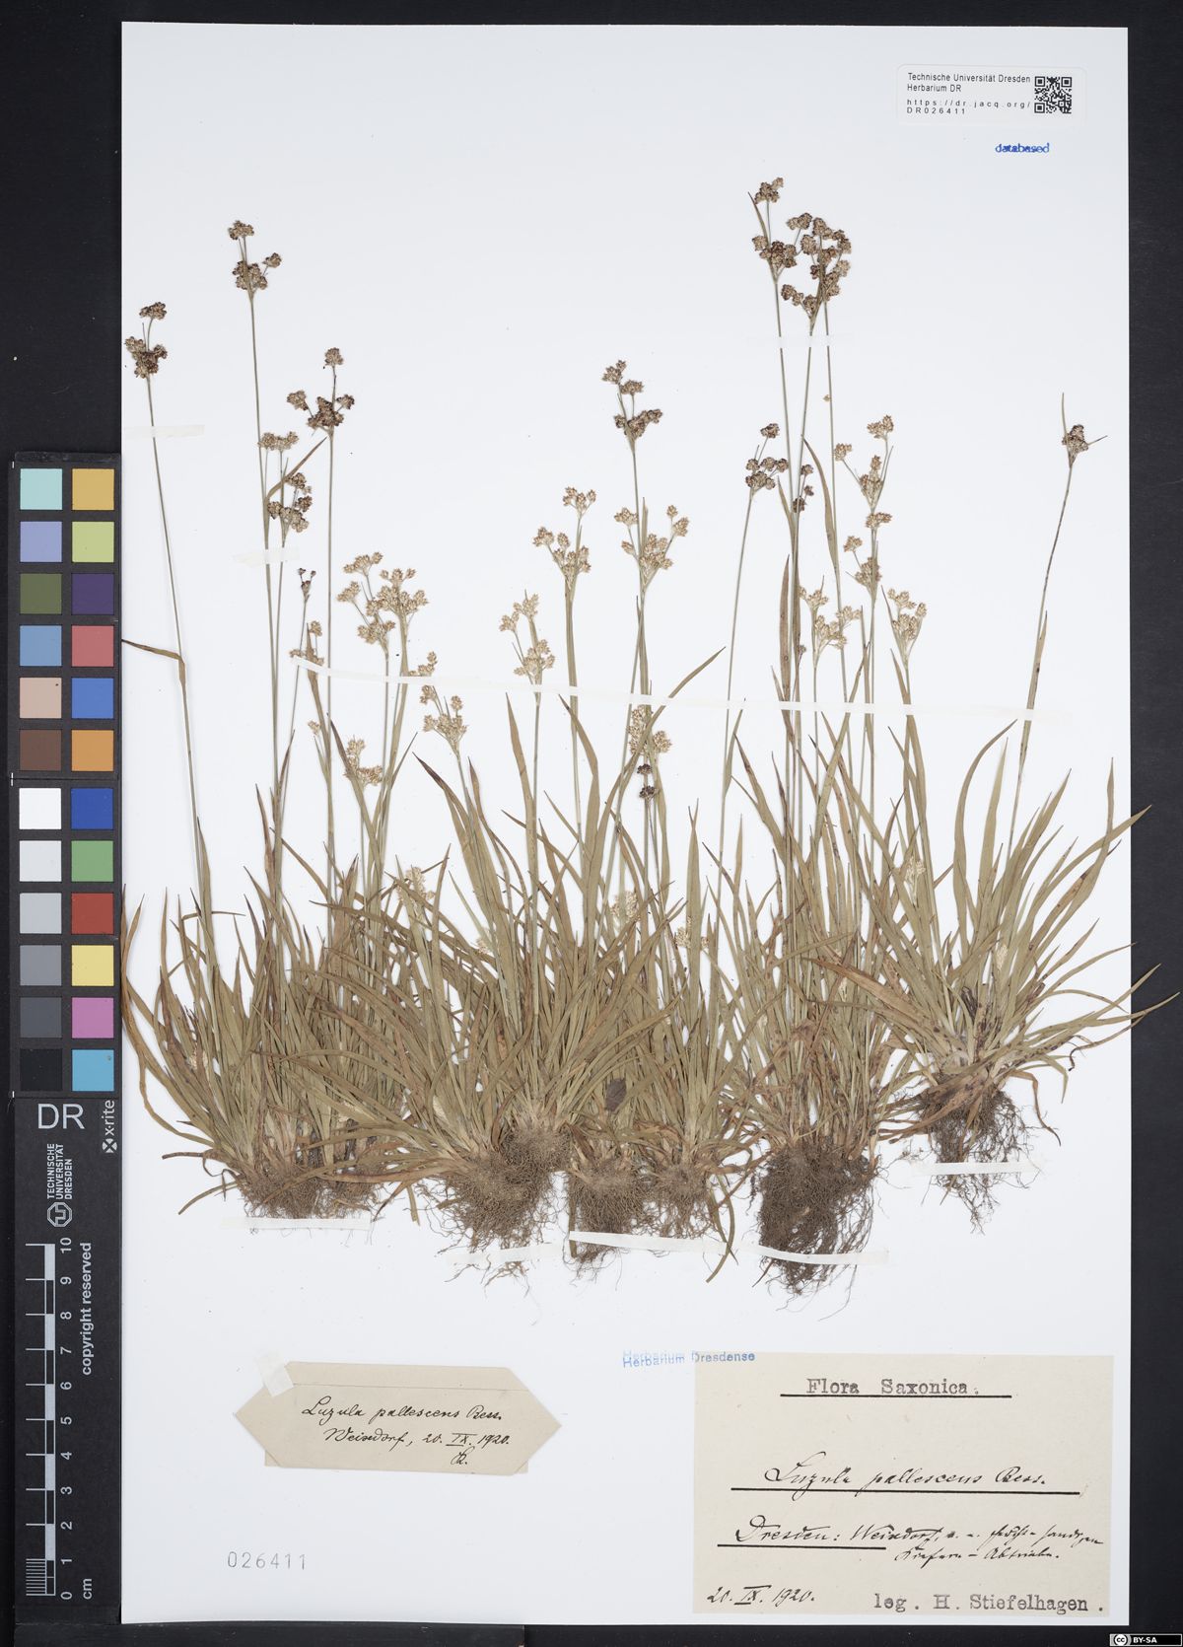Click the centimeter scale ruler

click(x=39, y=1420)
